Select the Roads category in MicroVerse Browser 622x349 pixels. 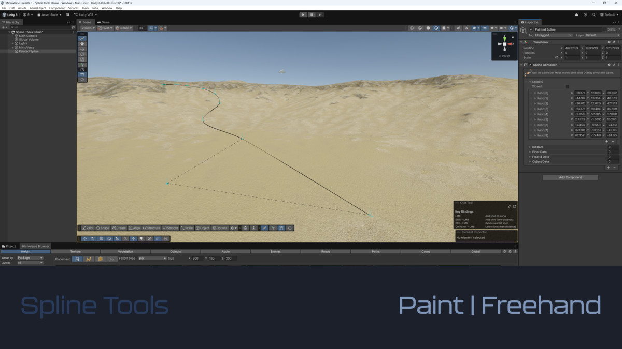[x=326, y=252]
